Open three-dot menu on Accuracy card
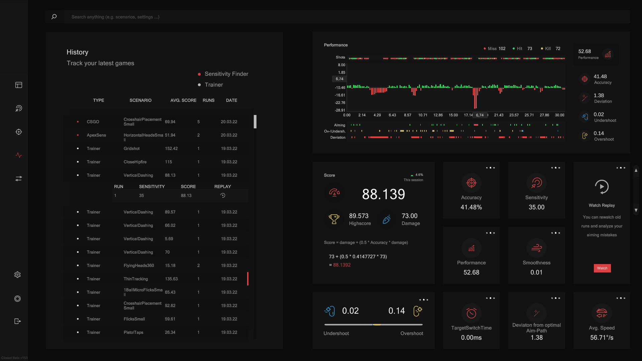 tap(490, 168)
